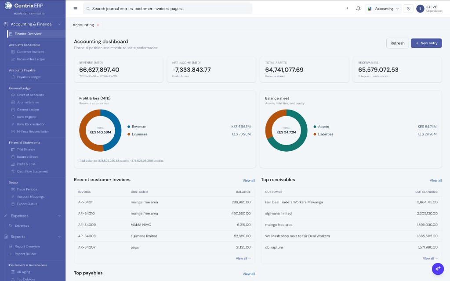Image resolution: width=450 pixels, height=281 pixels.
Task: Click View all arrow under receivables table
Action: click(x=430, y=258)
